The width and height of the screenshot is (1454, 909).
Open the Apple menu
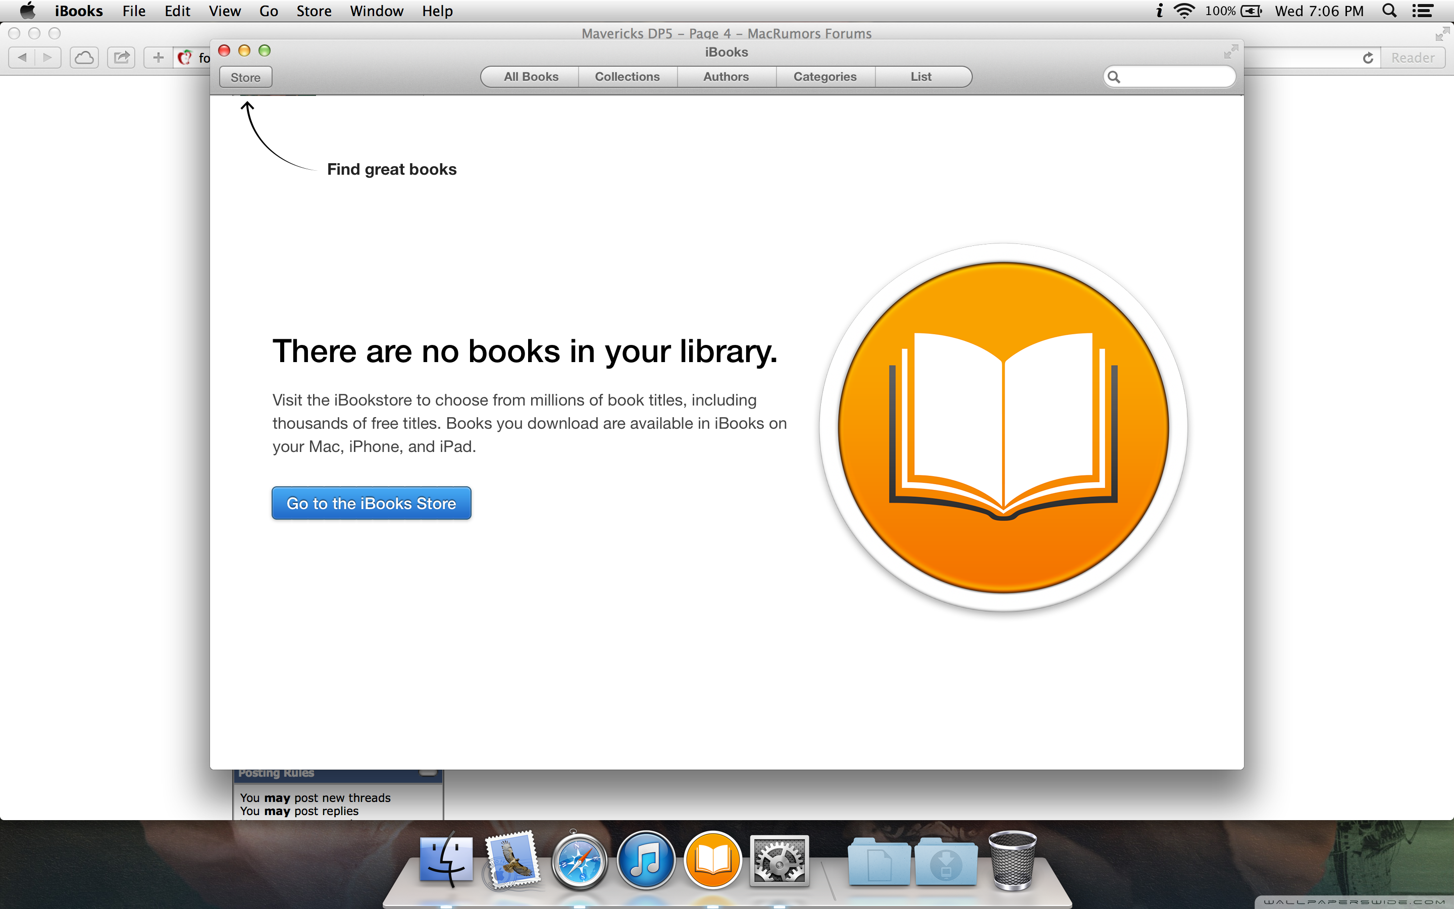click(27, 11)
